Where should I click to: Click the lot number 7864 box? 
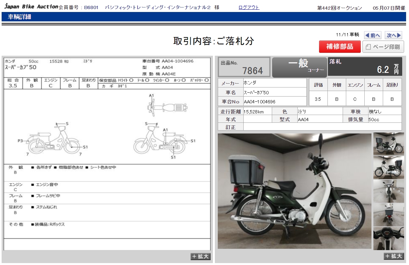tap(244, 67)
